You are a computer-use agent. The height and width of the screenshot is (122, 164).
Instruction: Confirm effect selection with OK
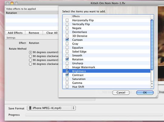(x=145, y=93)
